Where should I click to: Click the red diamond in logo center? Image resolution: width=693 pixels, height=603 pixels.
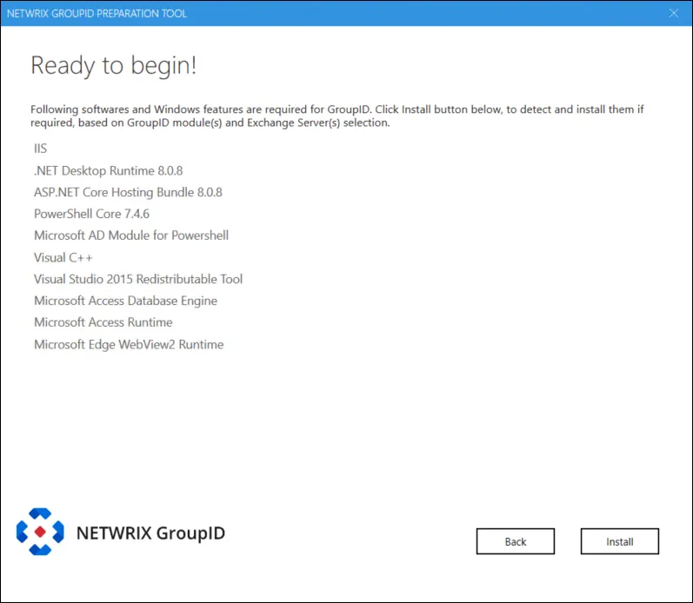click(40, 532)
